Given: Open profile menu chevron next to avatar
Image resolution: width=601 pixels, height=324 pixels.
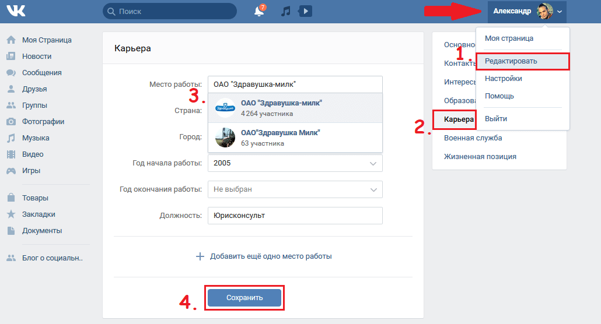Looking at the screenshot, I should pyautogui.click(x=560, y=12).
